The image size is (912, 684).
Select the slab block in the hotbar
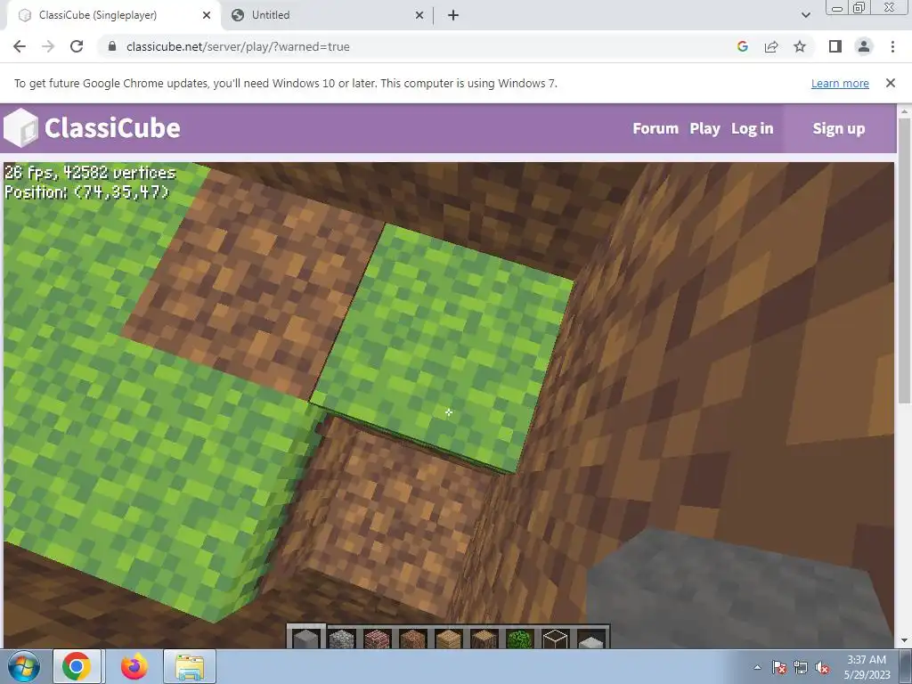[x=591, y=639]
